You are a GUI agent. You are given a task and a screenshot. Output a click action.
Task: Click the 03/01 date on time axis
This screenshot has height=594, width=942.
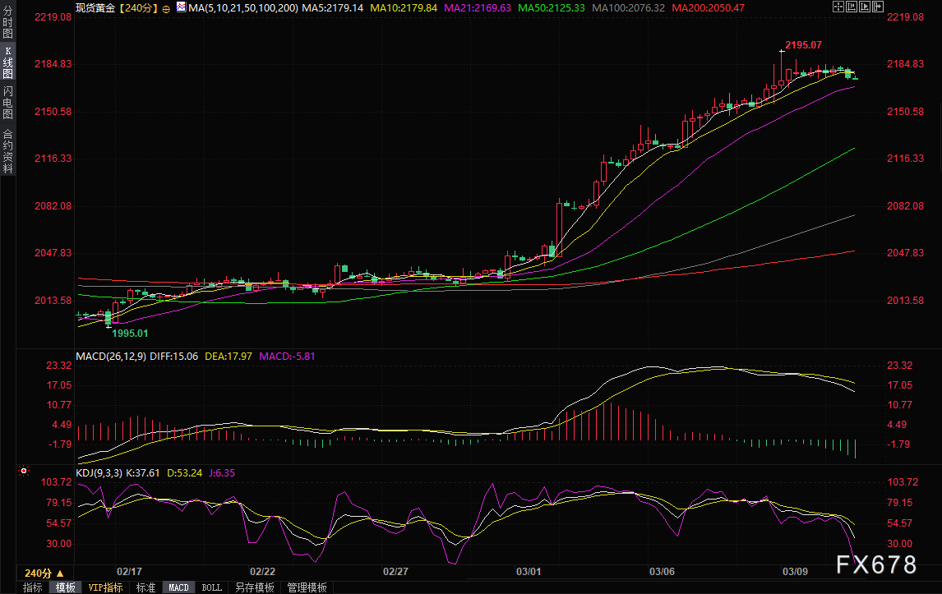(x=529, y=571)
